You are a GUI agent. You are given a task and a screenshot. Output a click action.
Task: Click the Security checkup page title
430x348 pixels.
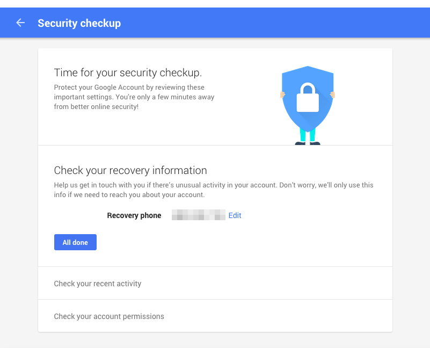pos(79,23)
